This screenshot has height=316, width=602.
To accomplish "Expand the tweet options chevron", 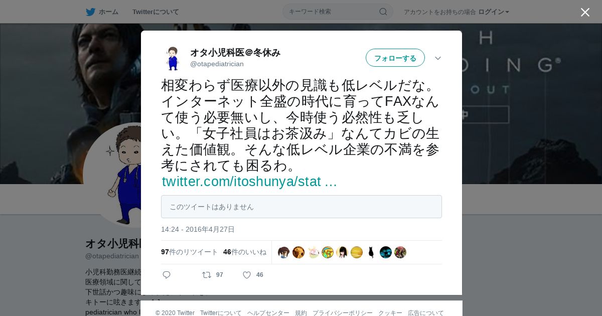I will [x=438, y=58].
